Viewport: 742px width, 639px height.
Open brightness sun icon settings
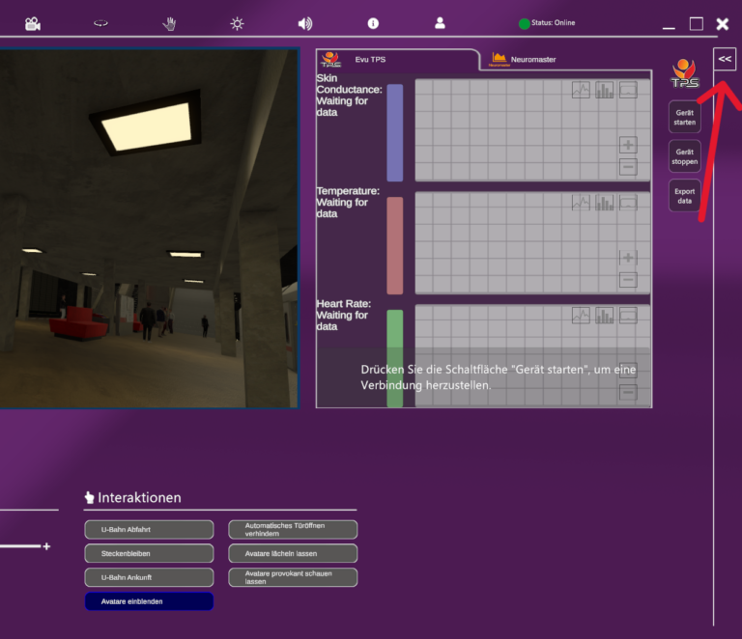(237, 23)
